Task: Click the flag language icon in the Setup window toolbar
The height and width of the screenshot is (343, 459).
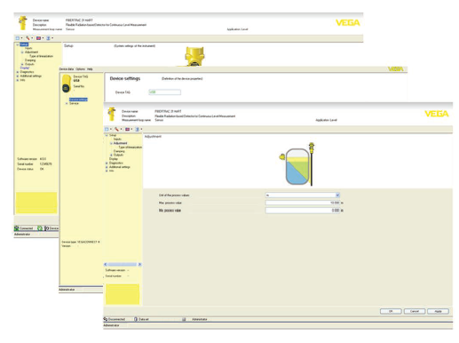Action: click(38, 38)
